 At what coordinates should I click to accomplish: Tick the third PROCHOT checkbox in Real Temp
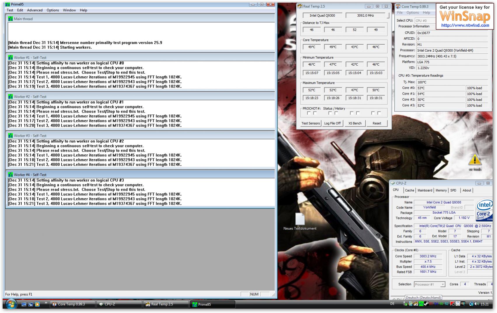pos(330,113)
